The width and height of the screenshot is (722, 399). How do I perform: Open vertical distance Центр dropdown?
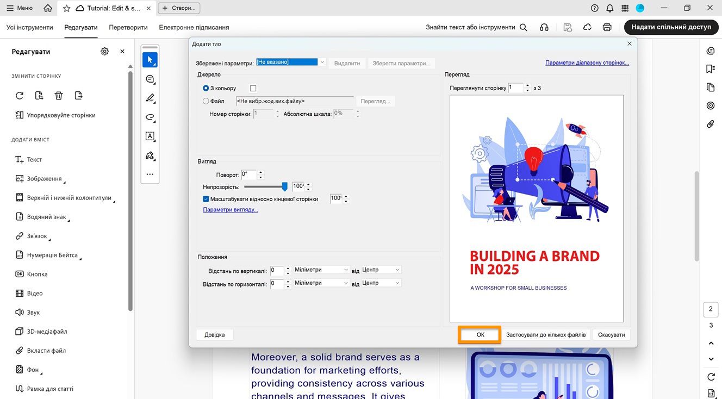coord(381,270)
